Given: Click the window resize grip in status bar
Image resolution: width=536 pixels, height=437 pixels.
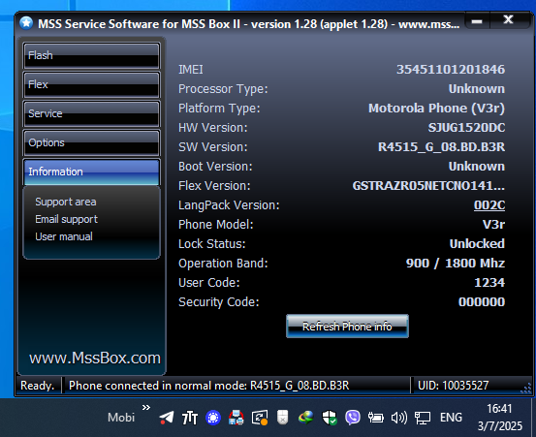Looking at the screenshot, I should coord(526,389).
